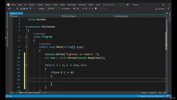
Task: Open Explorador de servidores side tab
Action: 7,20
